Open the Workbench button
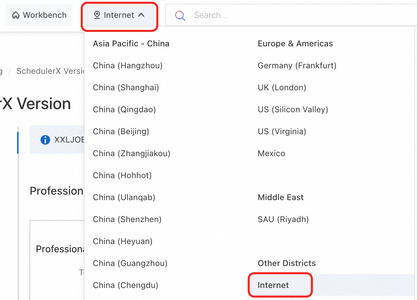The height and width of the screenshot is (300, 417). pos(39,15)
